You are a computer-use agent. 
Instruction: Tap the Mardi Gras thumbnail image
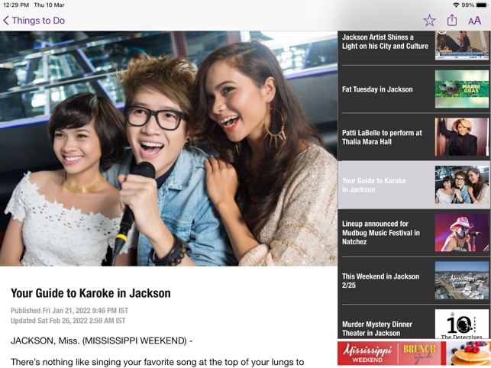coord(462,89)
